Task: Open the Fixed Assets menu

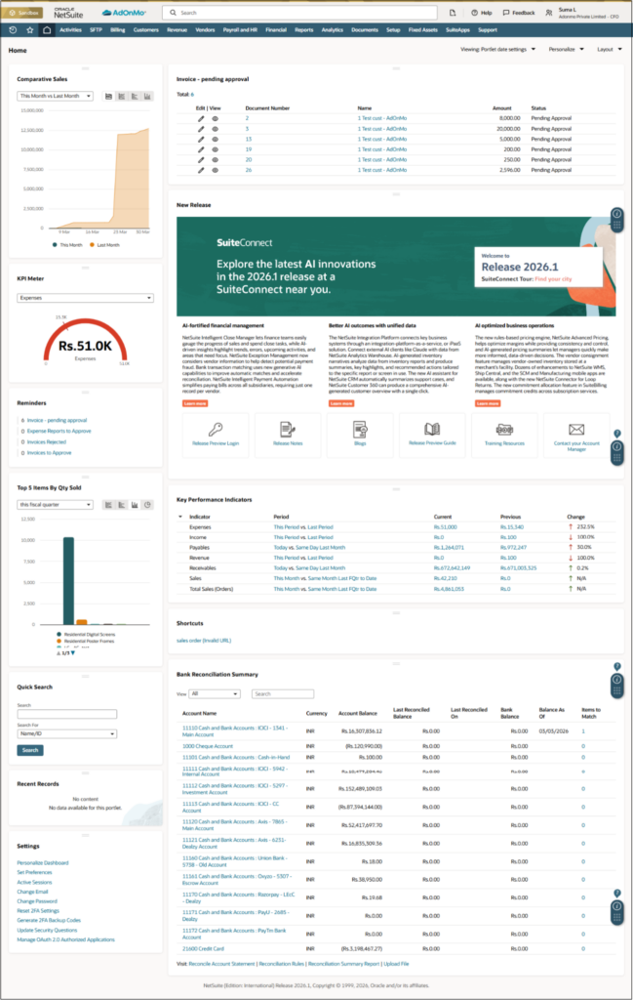Action: click(423, 30)
